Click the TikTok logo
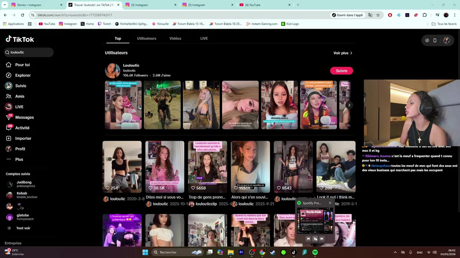Image resolution: width=460 pixels, height=258 pixels. [x=20, y=39]
